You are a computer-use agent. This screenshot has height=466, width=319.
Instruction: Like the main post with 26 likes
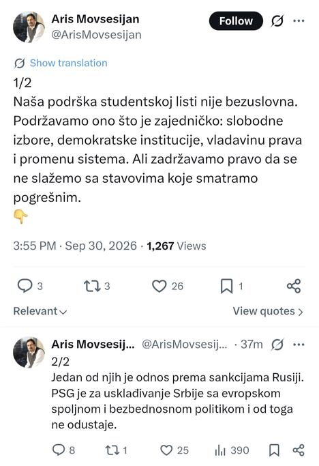click(x=168, y=286)
